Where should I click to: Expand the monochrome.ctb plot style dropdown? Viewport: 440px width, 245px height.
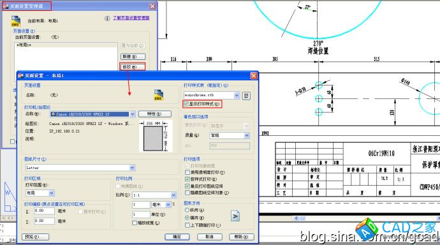tap(237, 96)
